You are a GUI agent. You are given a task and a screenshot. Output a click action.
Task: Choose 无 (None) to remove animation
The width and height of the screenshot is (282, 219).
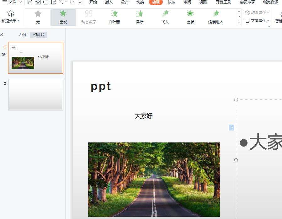coord(38,17)
